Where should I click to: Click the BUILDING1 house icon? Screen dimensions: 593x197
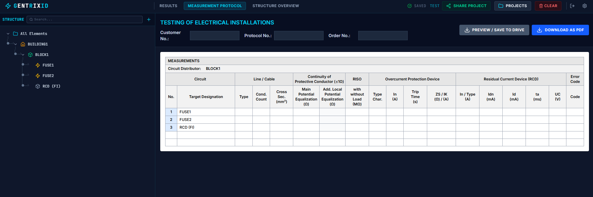coord(23,44)
